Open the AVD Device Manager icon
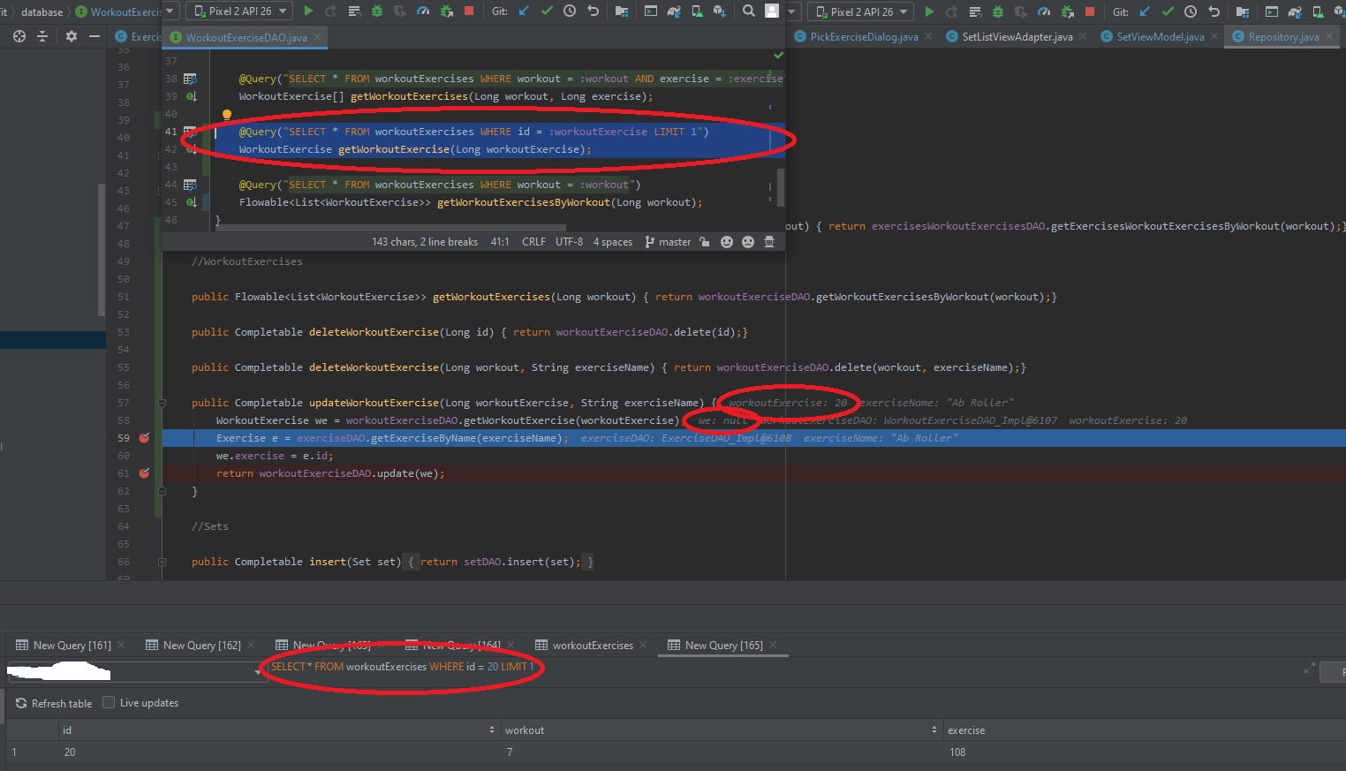 (x=696, y=12)
